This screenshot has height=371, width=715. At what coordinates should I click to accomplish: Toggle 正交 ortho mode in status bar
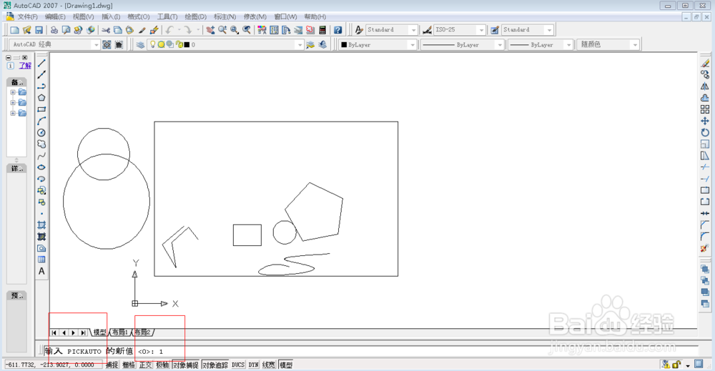pos(145,365)
